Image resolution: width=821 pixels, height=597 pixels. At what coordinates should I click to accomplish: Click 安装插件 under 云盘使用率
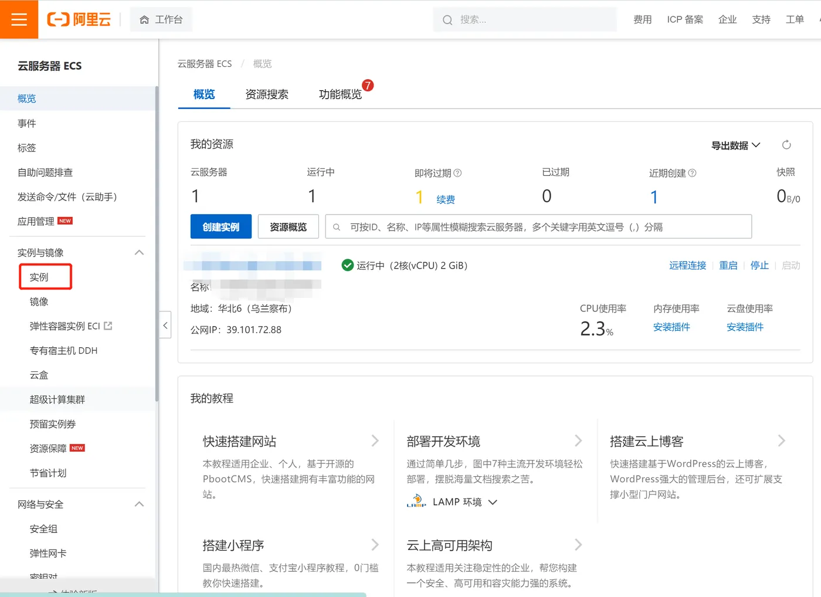point(745,327)
